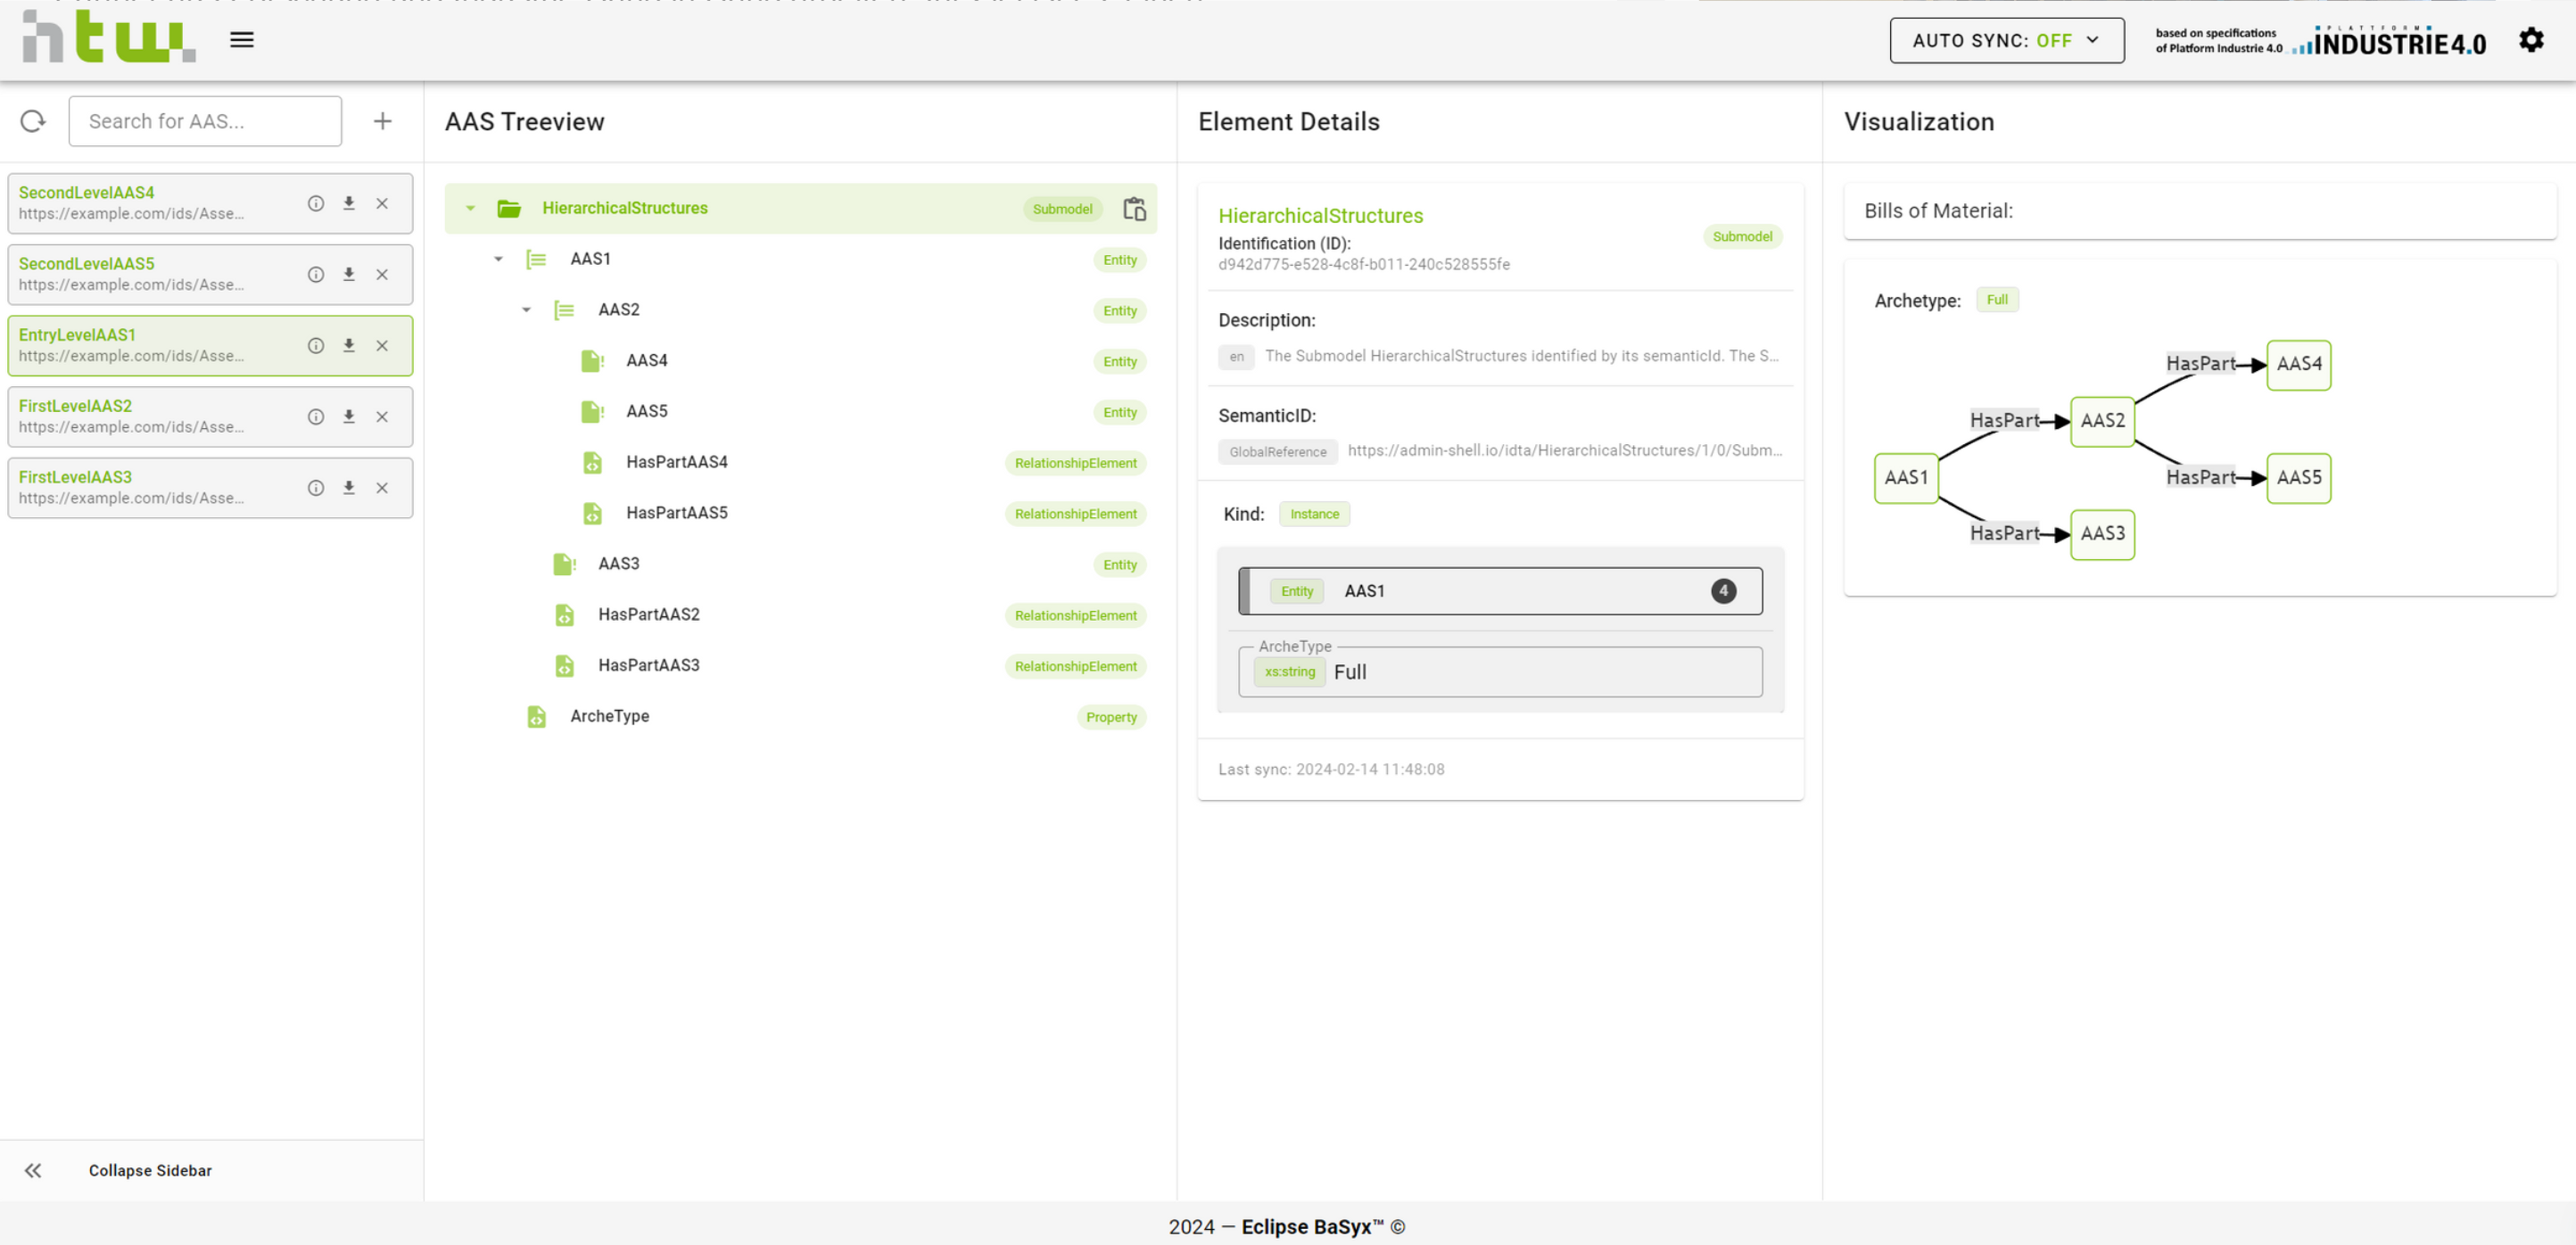The image size is (2576, 1245).
Task: Click the reload AAS list icon
Action: [x=33, y=121]
